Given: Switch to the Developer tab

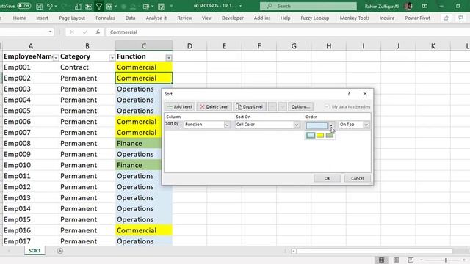Looking at the screenshot, I should 233,18.
